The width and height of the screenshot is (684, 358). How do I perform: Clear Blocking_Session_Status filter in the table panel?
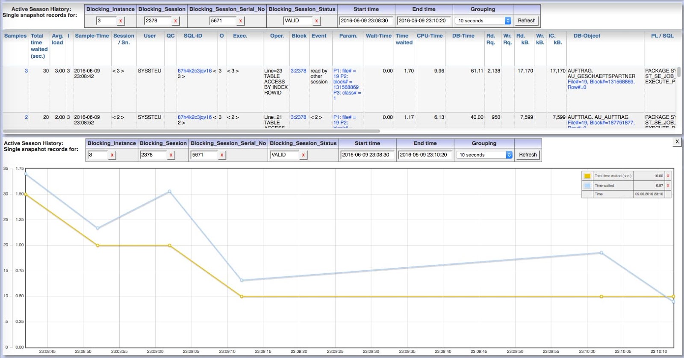316,21
